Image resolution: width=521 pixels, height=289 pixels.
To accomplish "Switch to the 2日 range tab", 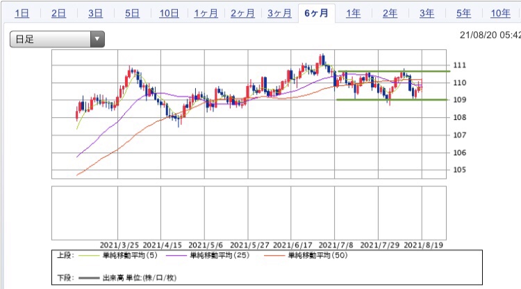I will click(58, 13).
